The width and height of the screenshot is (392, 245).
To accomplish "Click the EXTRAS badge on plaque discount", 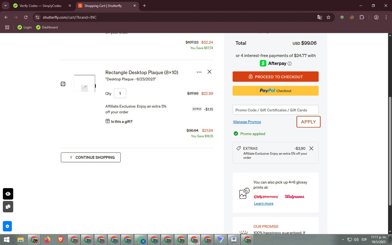I will click(x=197, y=109).
